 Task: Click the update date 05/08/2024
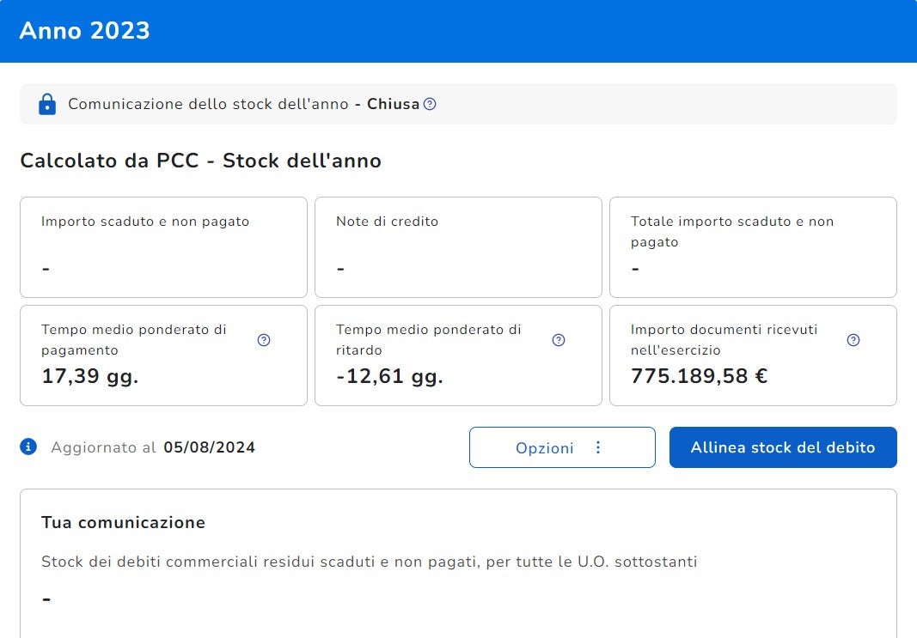point(209,447)
